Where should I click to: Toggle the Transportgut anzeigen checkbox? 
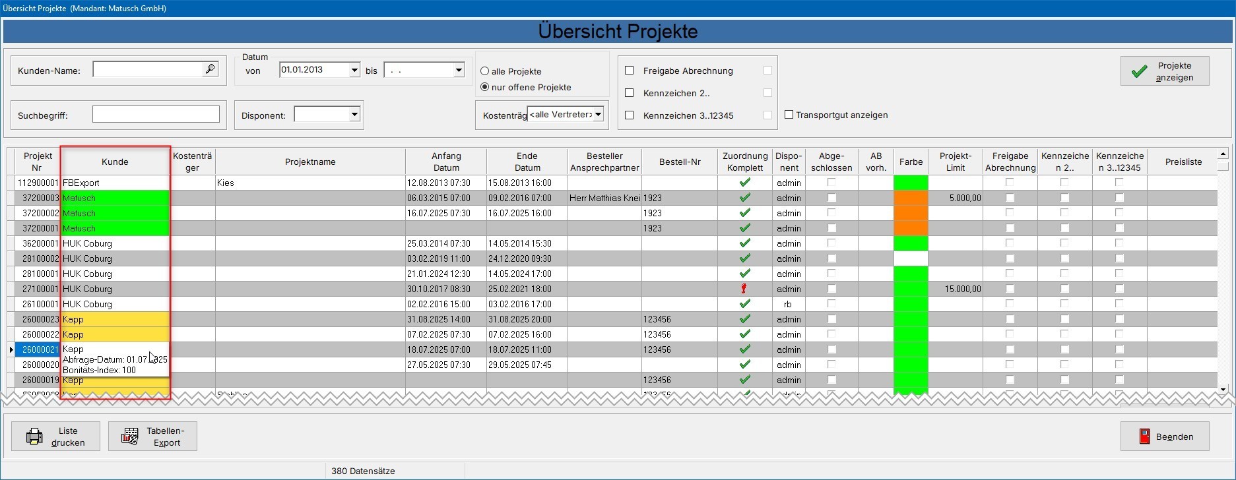coord(789,115)
